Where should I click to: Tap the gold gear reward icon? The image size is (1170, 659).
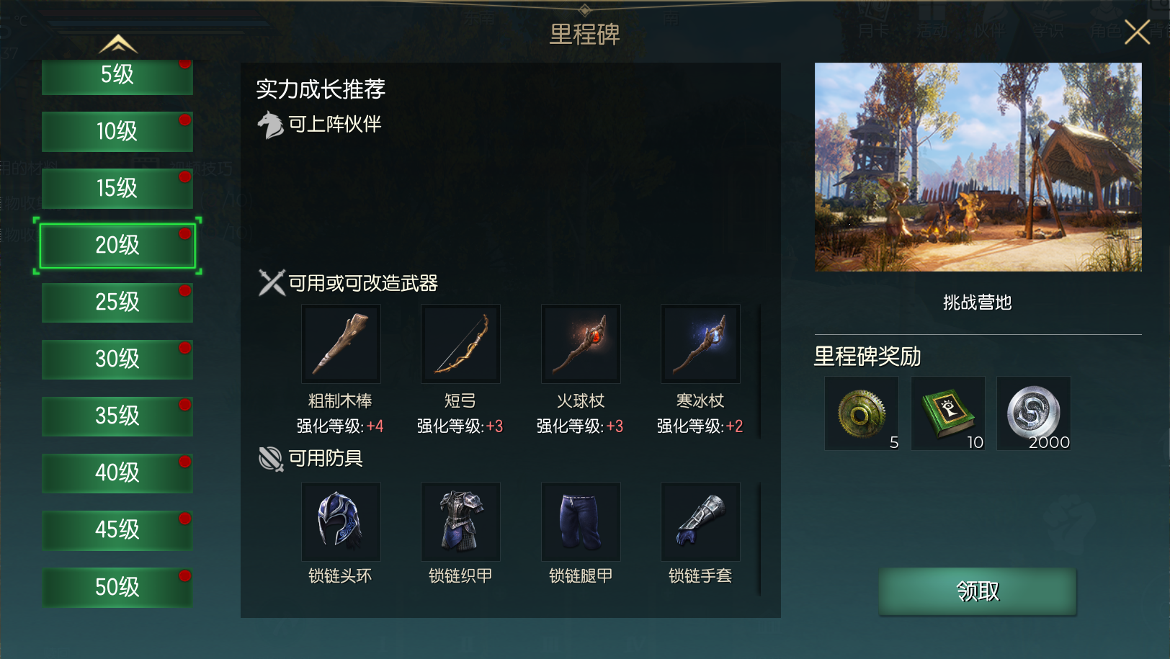point(862,413)
